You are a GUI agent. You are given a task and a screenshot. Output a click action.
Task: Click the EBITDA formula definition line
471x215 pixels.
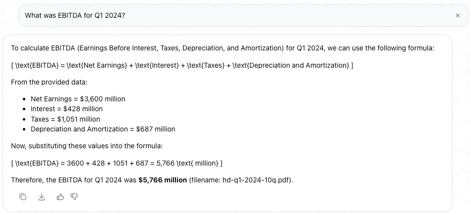(182, 65)
